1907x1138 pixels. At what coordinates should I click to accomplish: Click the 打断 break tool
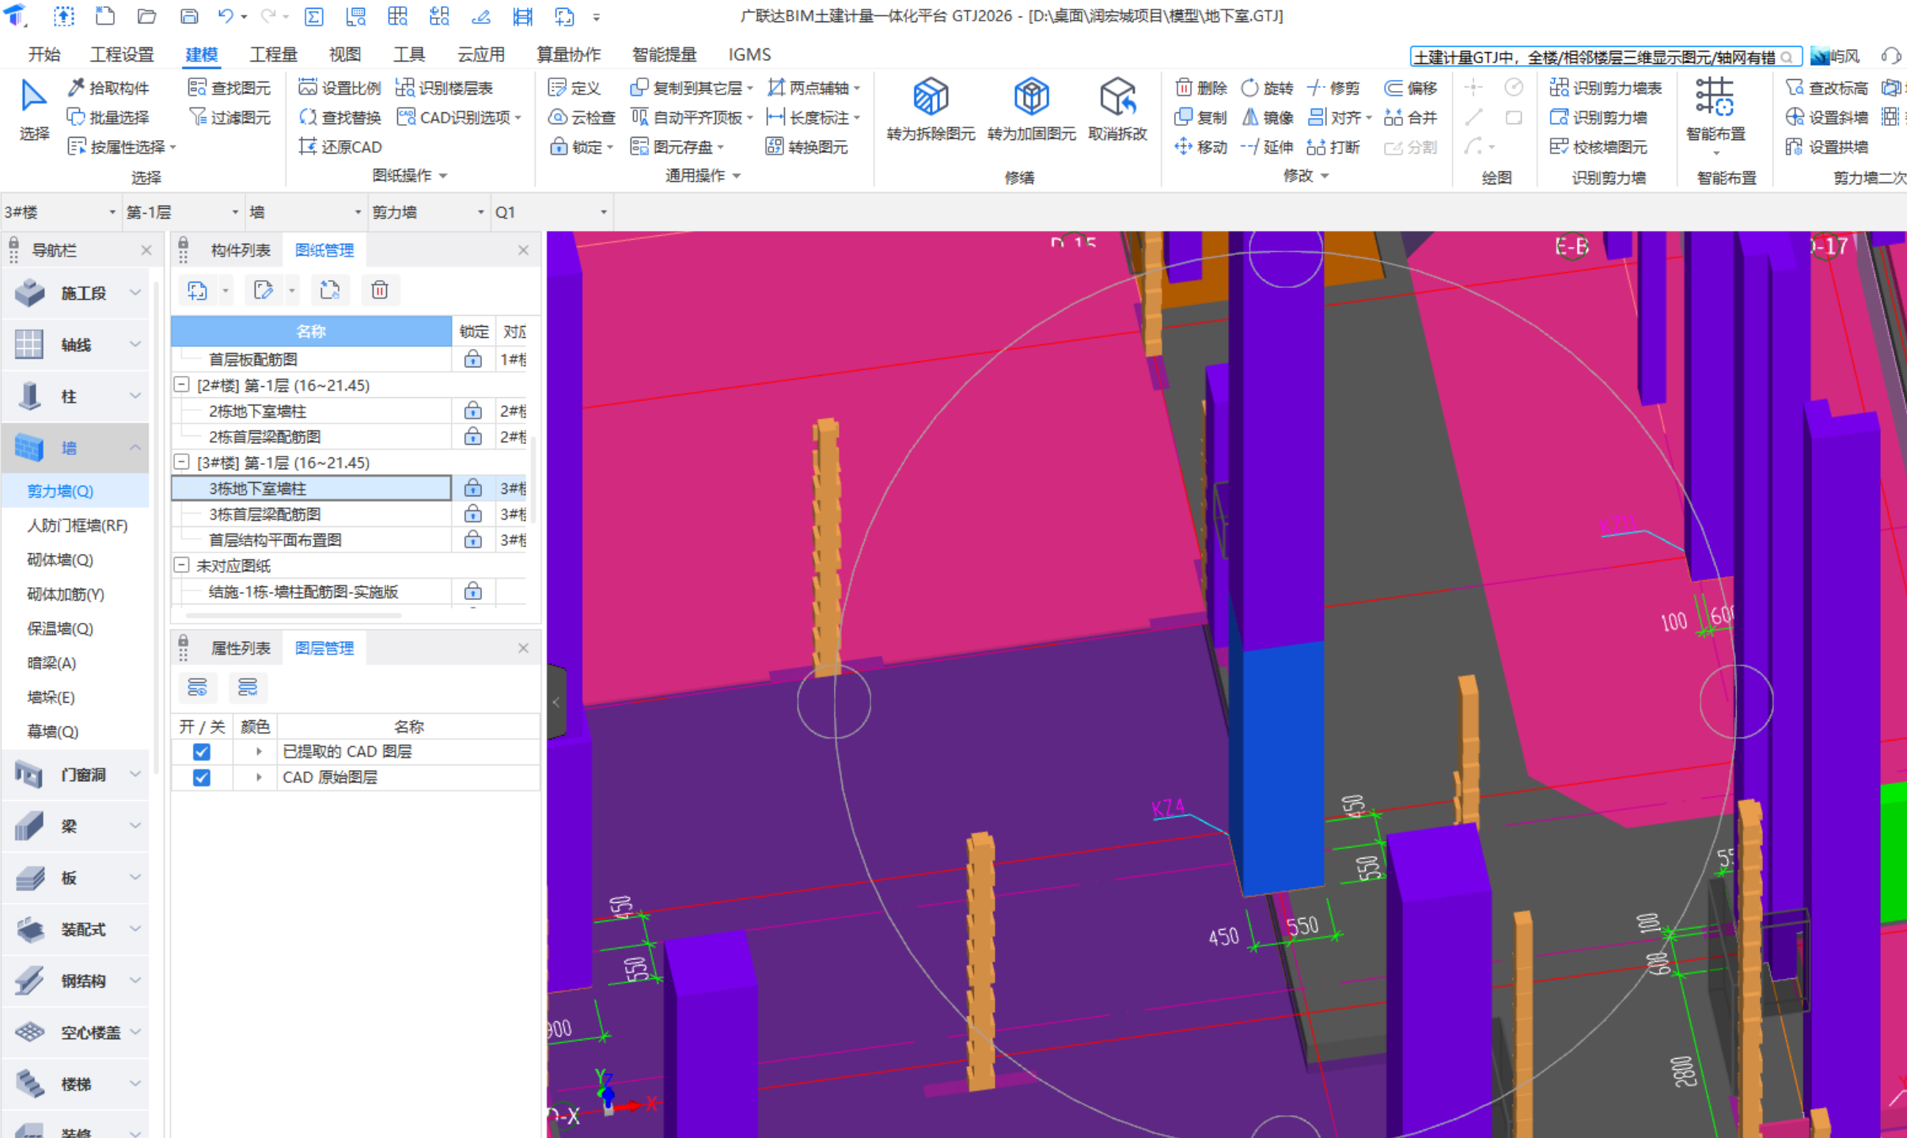click(1333, 147)
